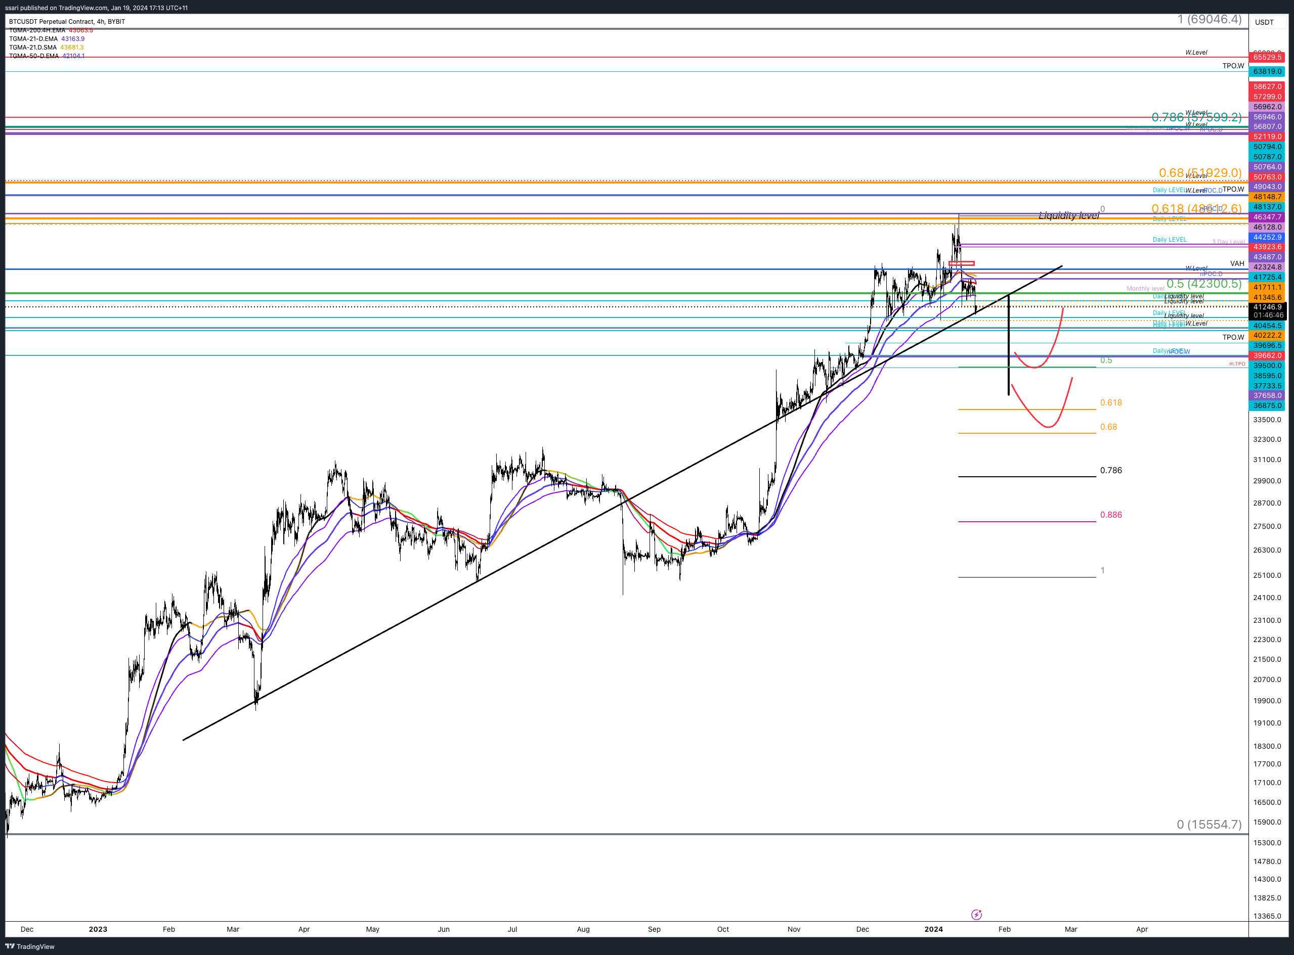
Task: Click the black 0.786 retracement label
Action: [x=1111, y=471]
